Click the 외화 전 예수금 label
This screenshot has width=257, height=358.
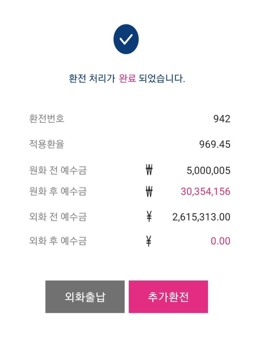[x=58, y=217]
